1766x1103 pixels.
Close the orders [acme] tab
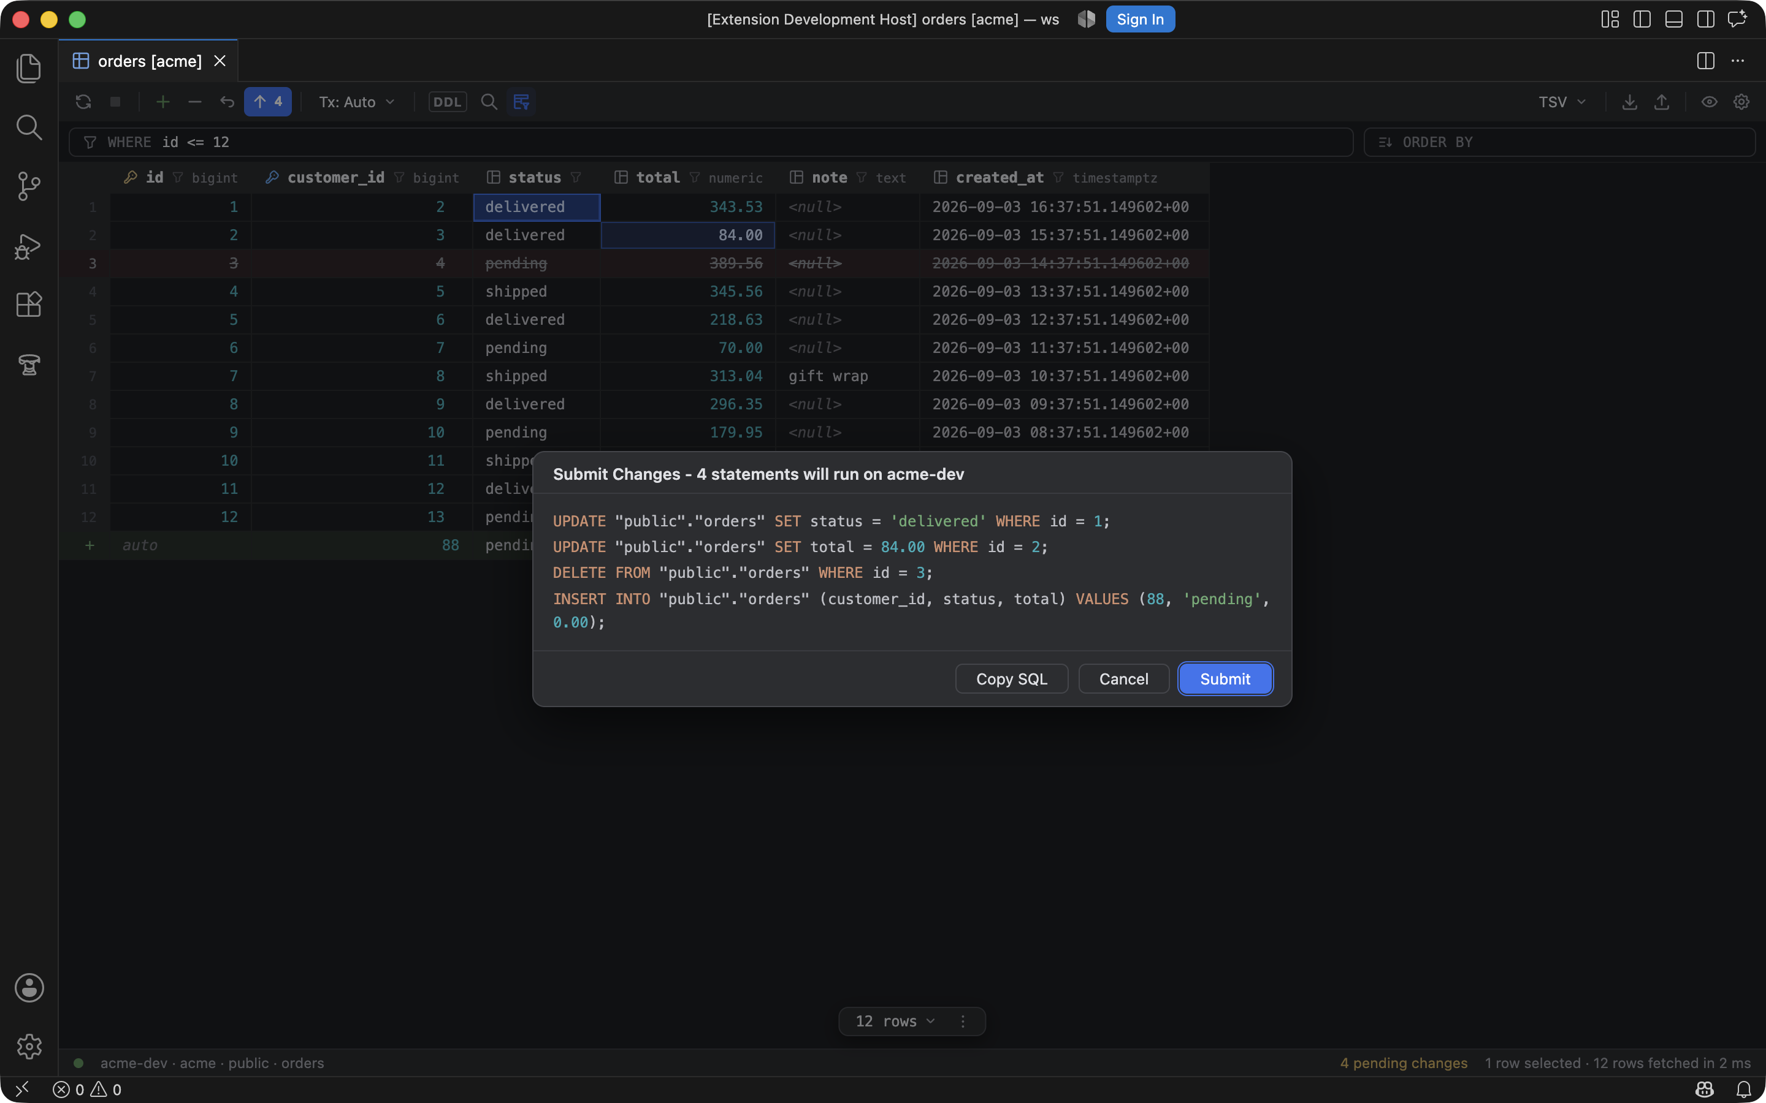point(220,61)
